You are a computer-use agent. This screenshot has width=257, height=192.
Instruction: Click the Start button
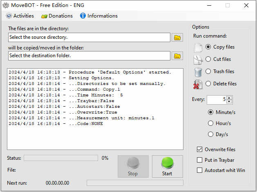point(168,166)
